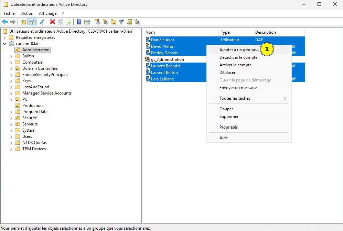Click the app icon in the title bar
Screen dimensions: 343x231
(6, 4)
